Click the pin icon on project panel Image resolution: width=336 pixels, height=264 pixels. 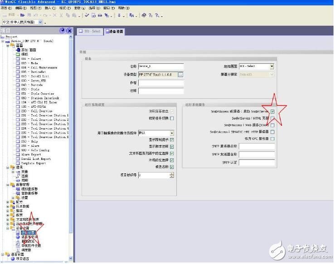click(63, 31)
